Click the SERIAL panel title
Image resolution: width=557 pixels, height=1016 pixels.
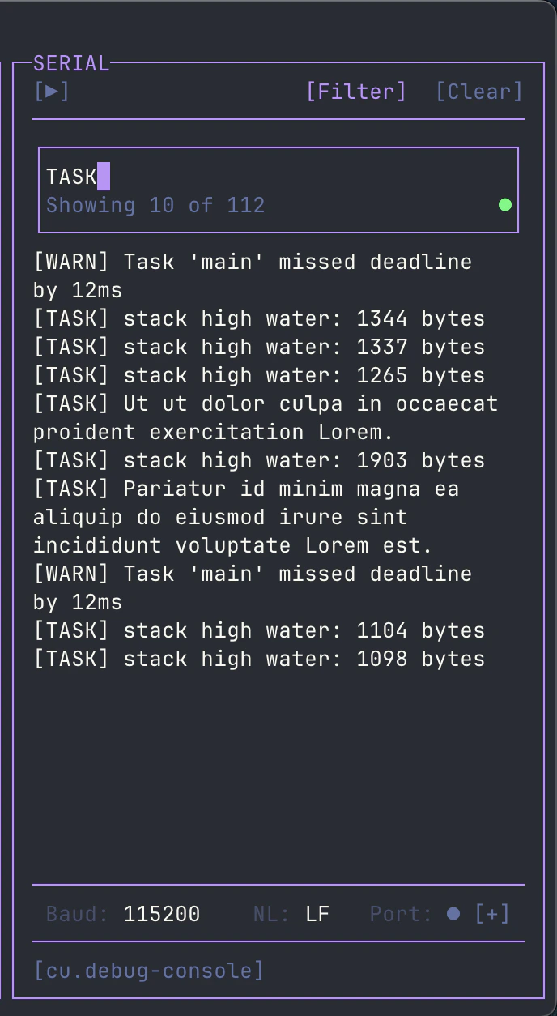(71, 63)
